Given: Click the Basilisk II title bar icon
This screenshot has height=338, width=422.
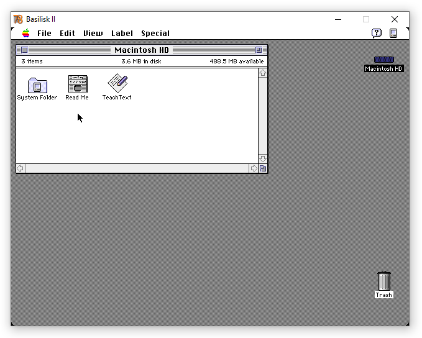Looking at the screenshot, I should [x=18, y=19].
